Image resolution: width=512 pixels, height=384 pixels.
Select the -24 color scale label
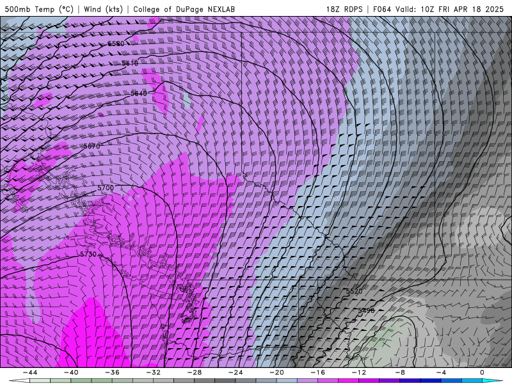[x=236, y=372]
